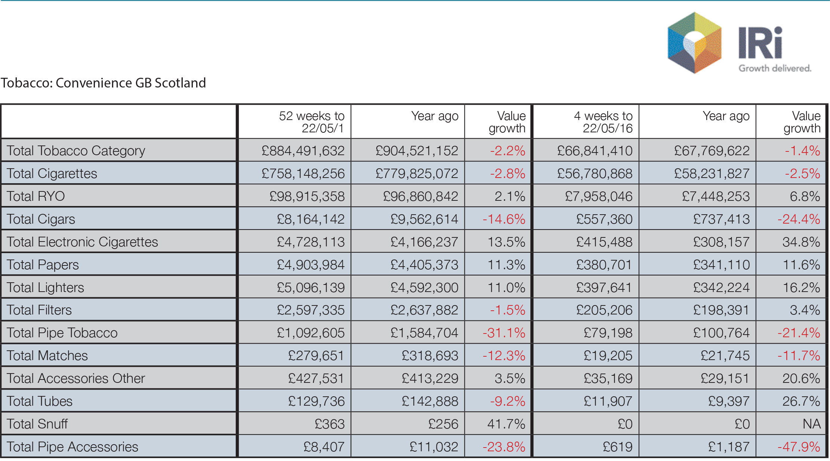Click the £363 Total Snuff cell
Image resolution: width=830 pixels, height=461 pixels.
pyautogui.click(x=329, y=424)
